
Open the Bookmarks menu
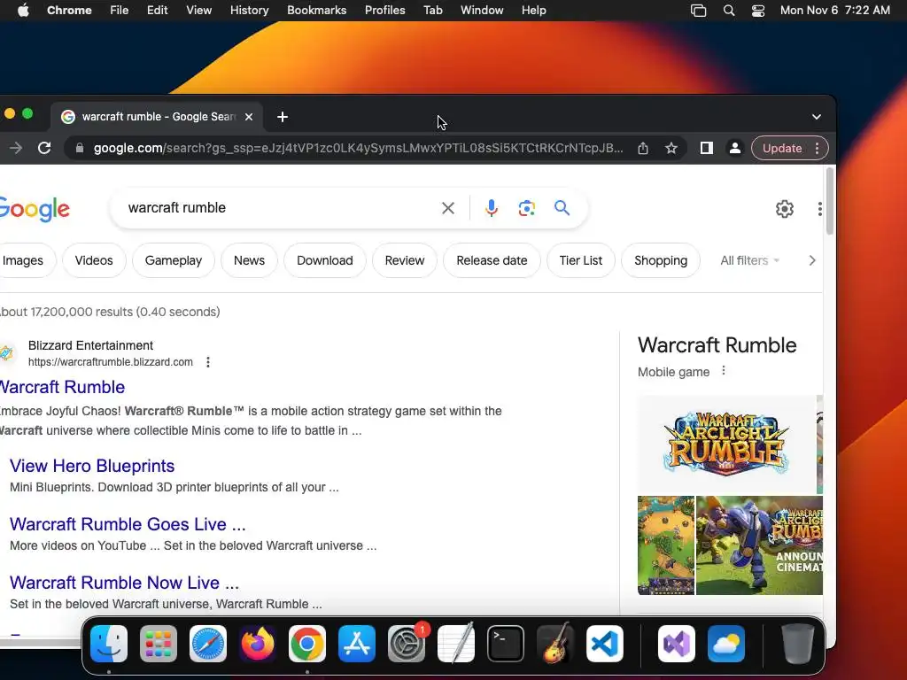coord(316,11)
